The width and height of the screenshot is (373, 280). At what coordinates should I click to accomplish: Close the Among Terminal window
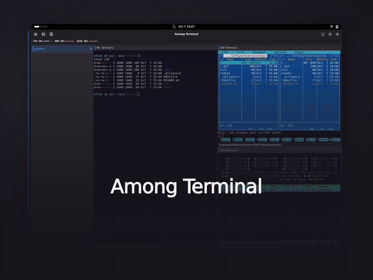[x=337, y=34]
